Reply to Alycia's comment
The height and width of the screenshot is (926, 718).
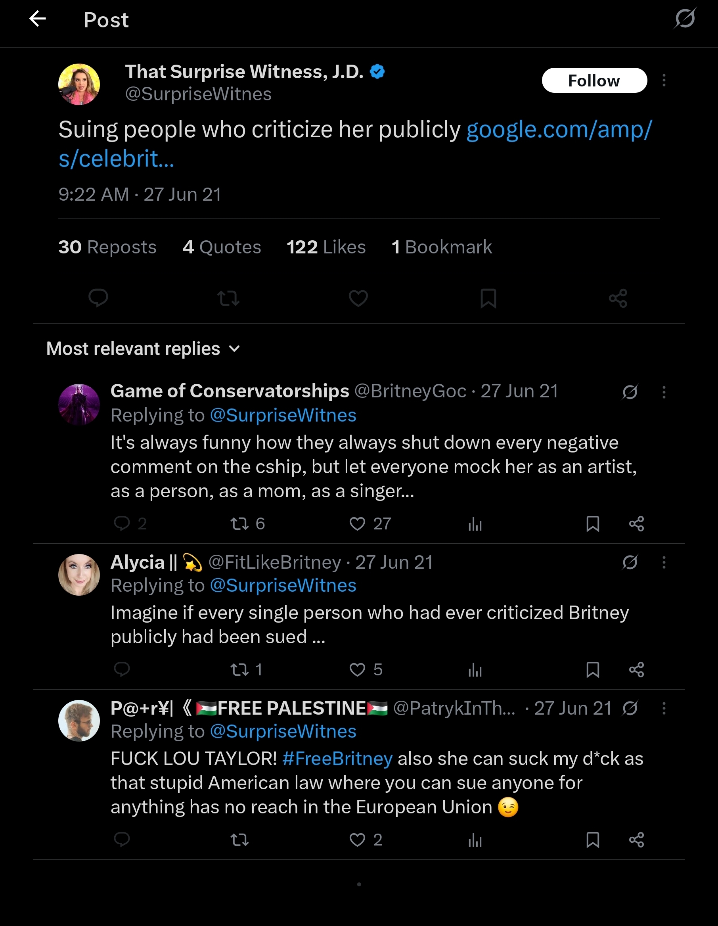[122, 669]
